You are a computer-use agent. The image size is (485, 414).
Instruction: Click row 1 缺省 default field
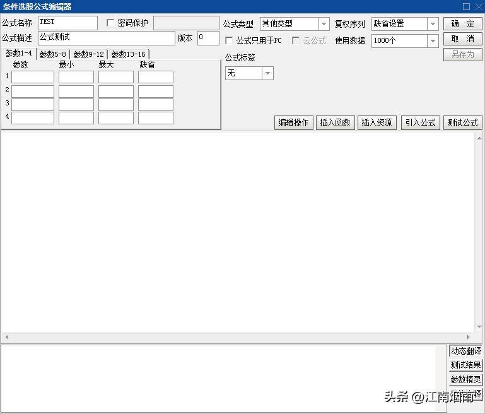[156, 77]
